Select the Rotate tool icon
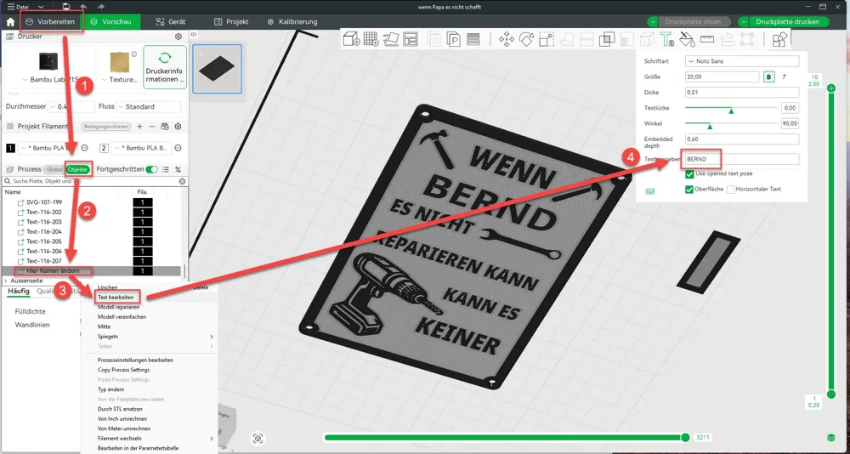Image resolution: width=850 pixels, height=454 pixels. click(526, 39)
